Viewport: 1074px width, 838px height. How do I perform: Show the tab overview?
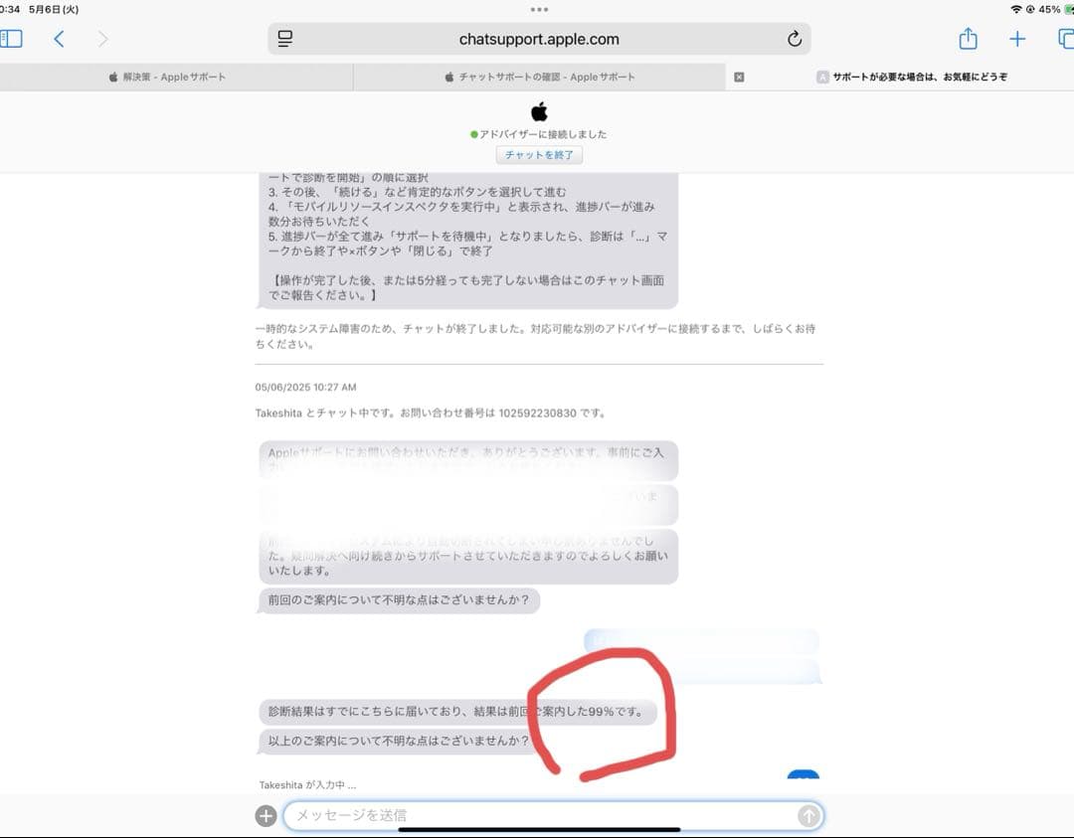point(1066,39)
